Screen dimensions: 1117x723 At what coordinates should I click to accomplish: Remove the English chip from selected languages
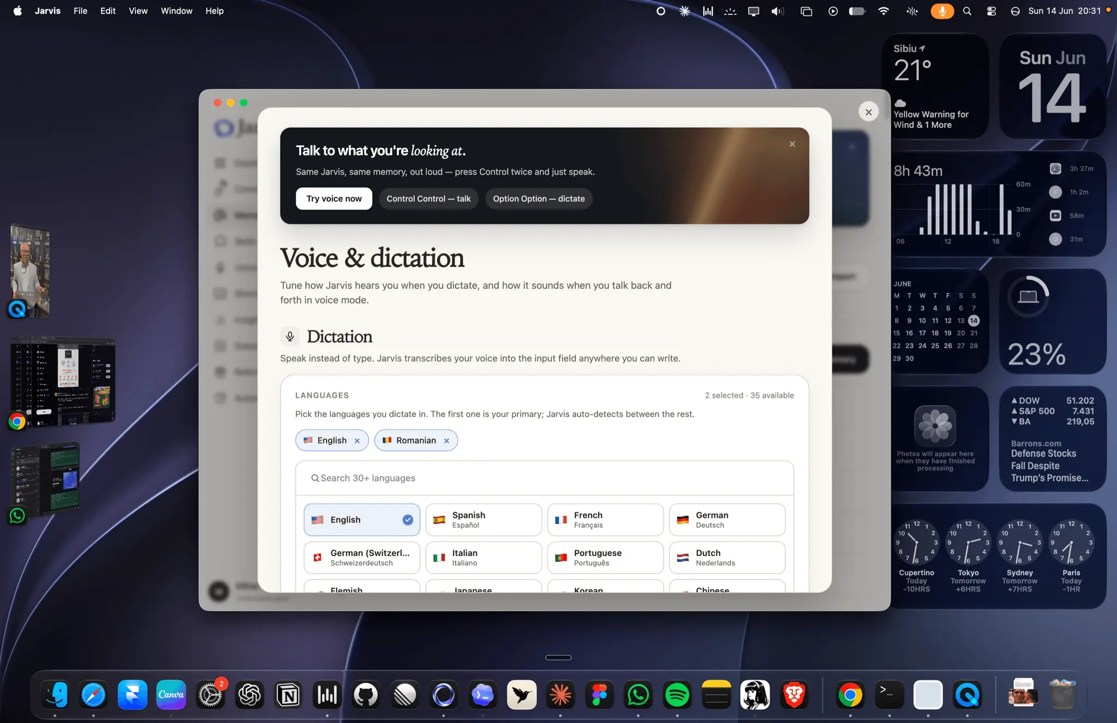[357, 441]
